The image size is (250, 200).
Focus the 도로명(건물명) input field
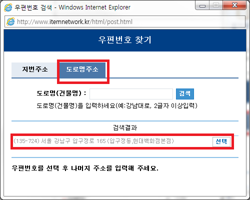coord(131,94)
